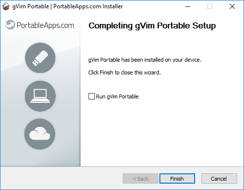Click the Run gVim Portable label text

click(117, 96)
